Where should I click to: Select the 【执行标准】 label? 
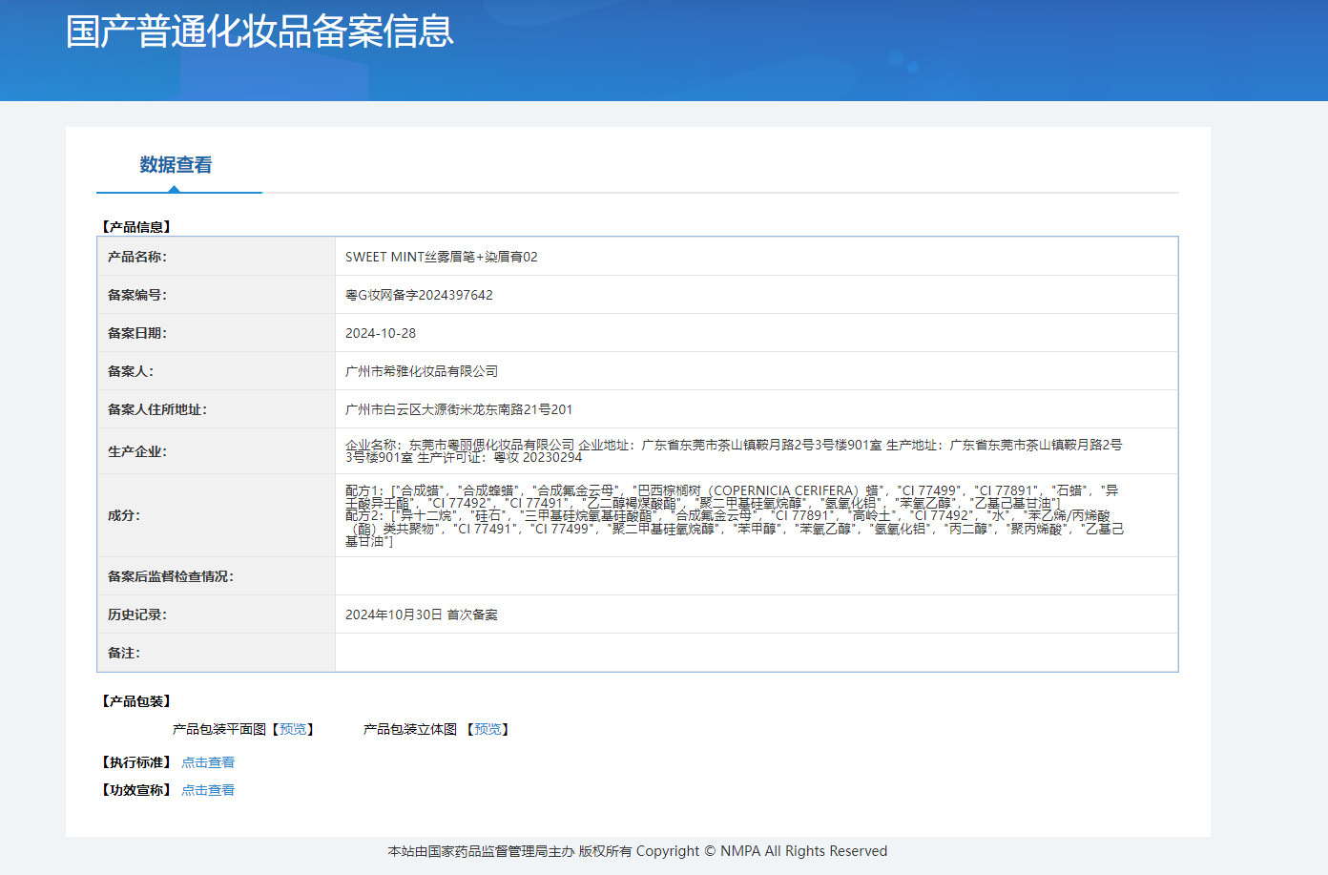click(135, 762)
